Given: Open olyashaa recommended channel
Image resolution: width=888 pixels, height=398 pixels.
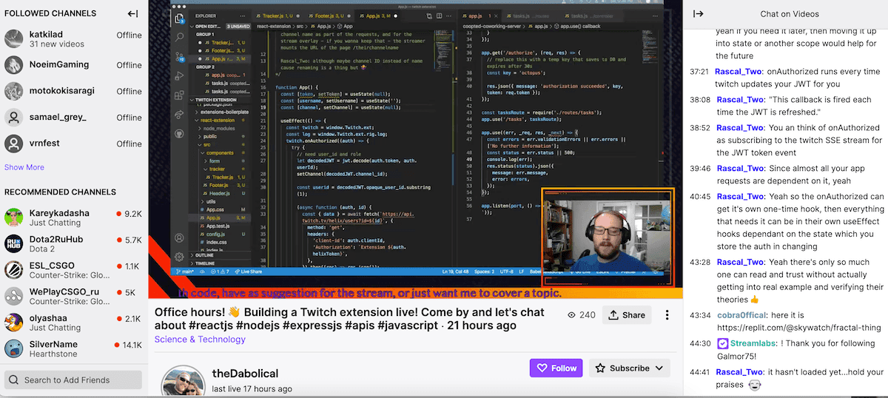Looking at the screenshot, I should [x=73, y=323].
